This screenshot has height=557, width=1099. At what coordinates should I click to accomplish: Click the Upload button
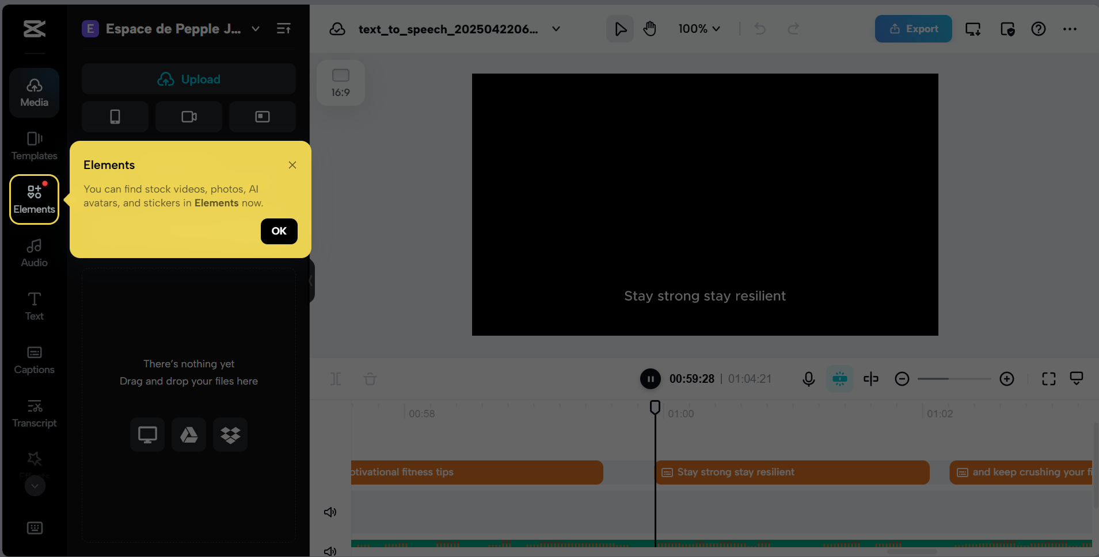(x=189, y=79)
